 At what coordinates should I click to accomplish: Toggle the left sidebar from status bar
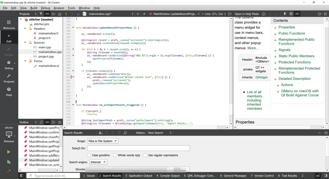coord(22,176)
